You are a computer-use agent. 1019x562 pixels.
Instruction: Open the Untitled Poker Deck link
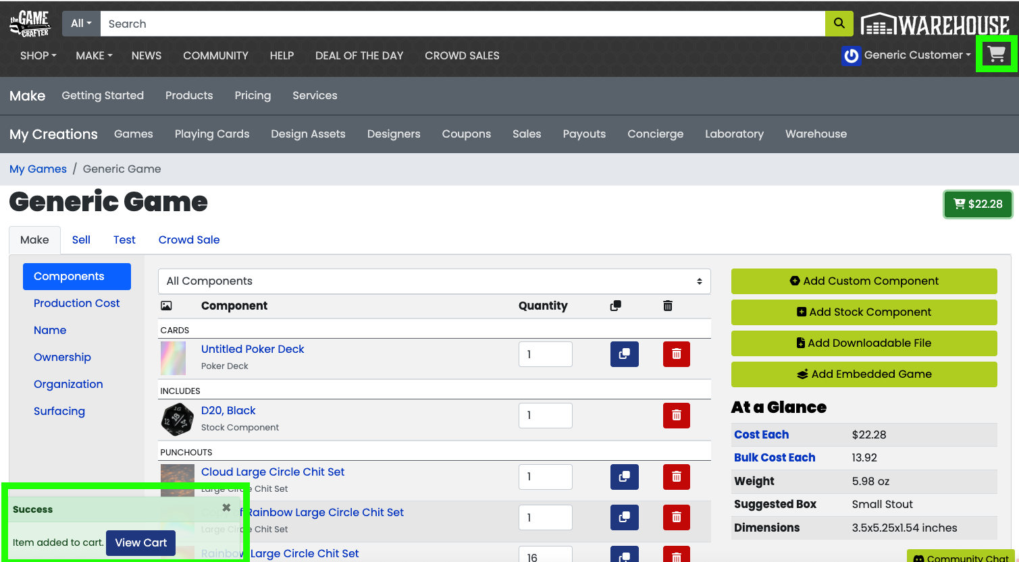coord(253,349)
